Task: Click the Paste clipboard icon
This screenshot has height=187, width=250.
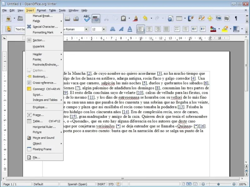Action: pyautogui.click(x=123, y=18)
